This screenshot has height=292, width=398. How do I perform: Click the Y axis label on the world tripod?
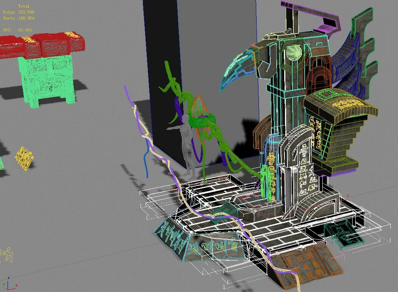point(4,284)
